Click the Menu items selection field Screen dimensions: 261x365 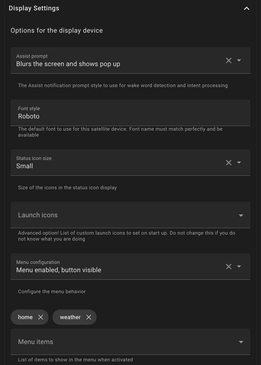coord(130,342)
